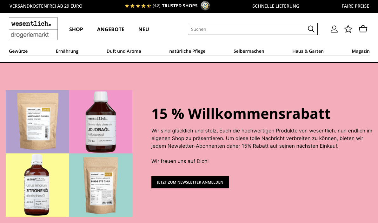378x223 pixels.
Task: Expand the natürliche Pflege category
Action: 187,51
